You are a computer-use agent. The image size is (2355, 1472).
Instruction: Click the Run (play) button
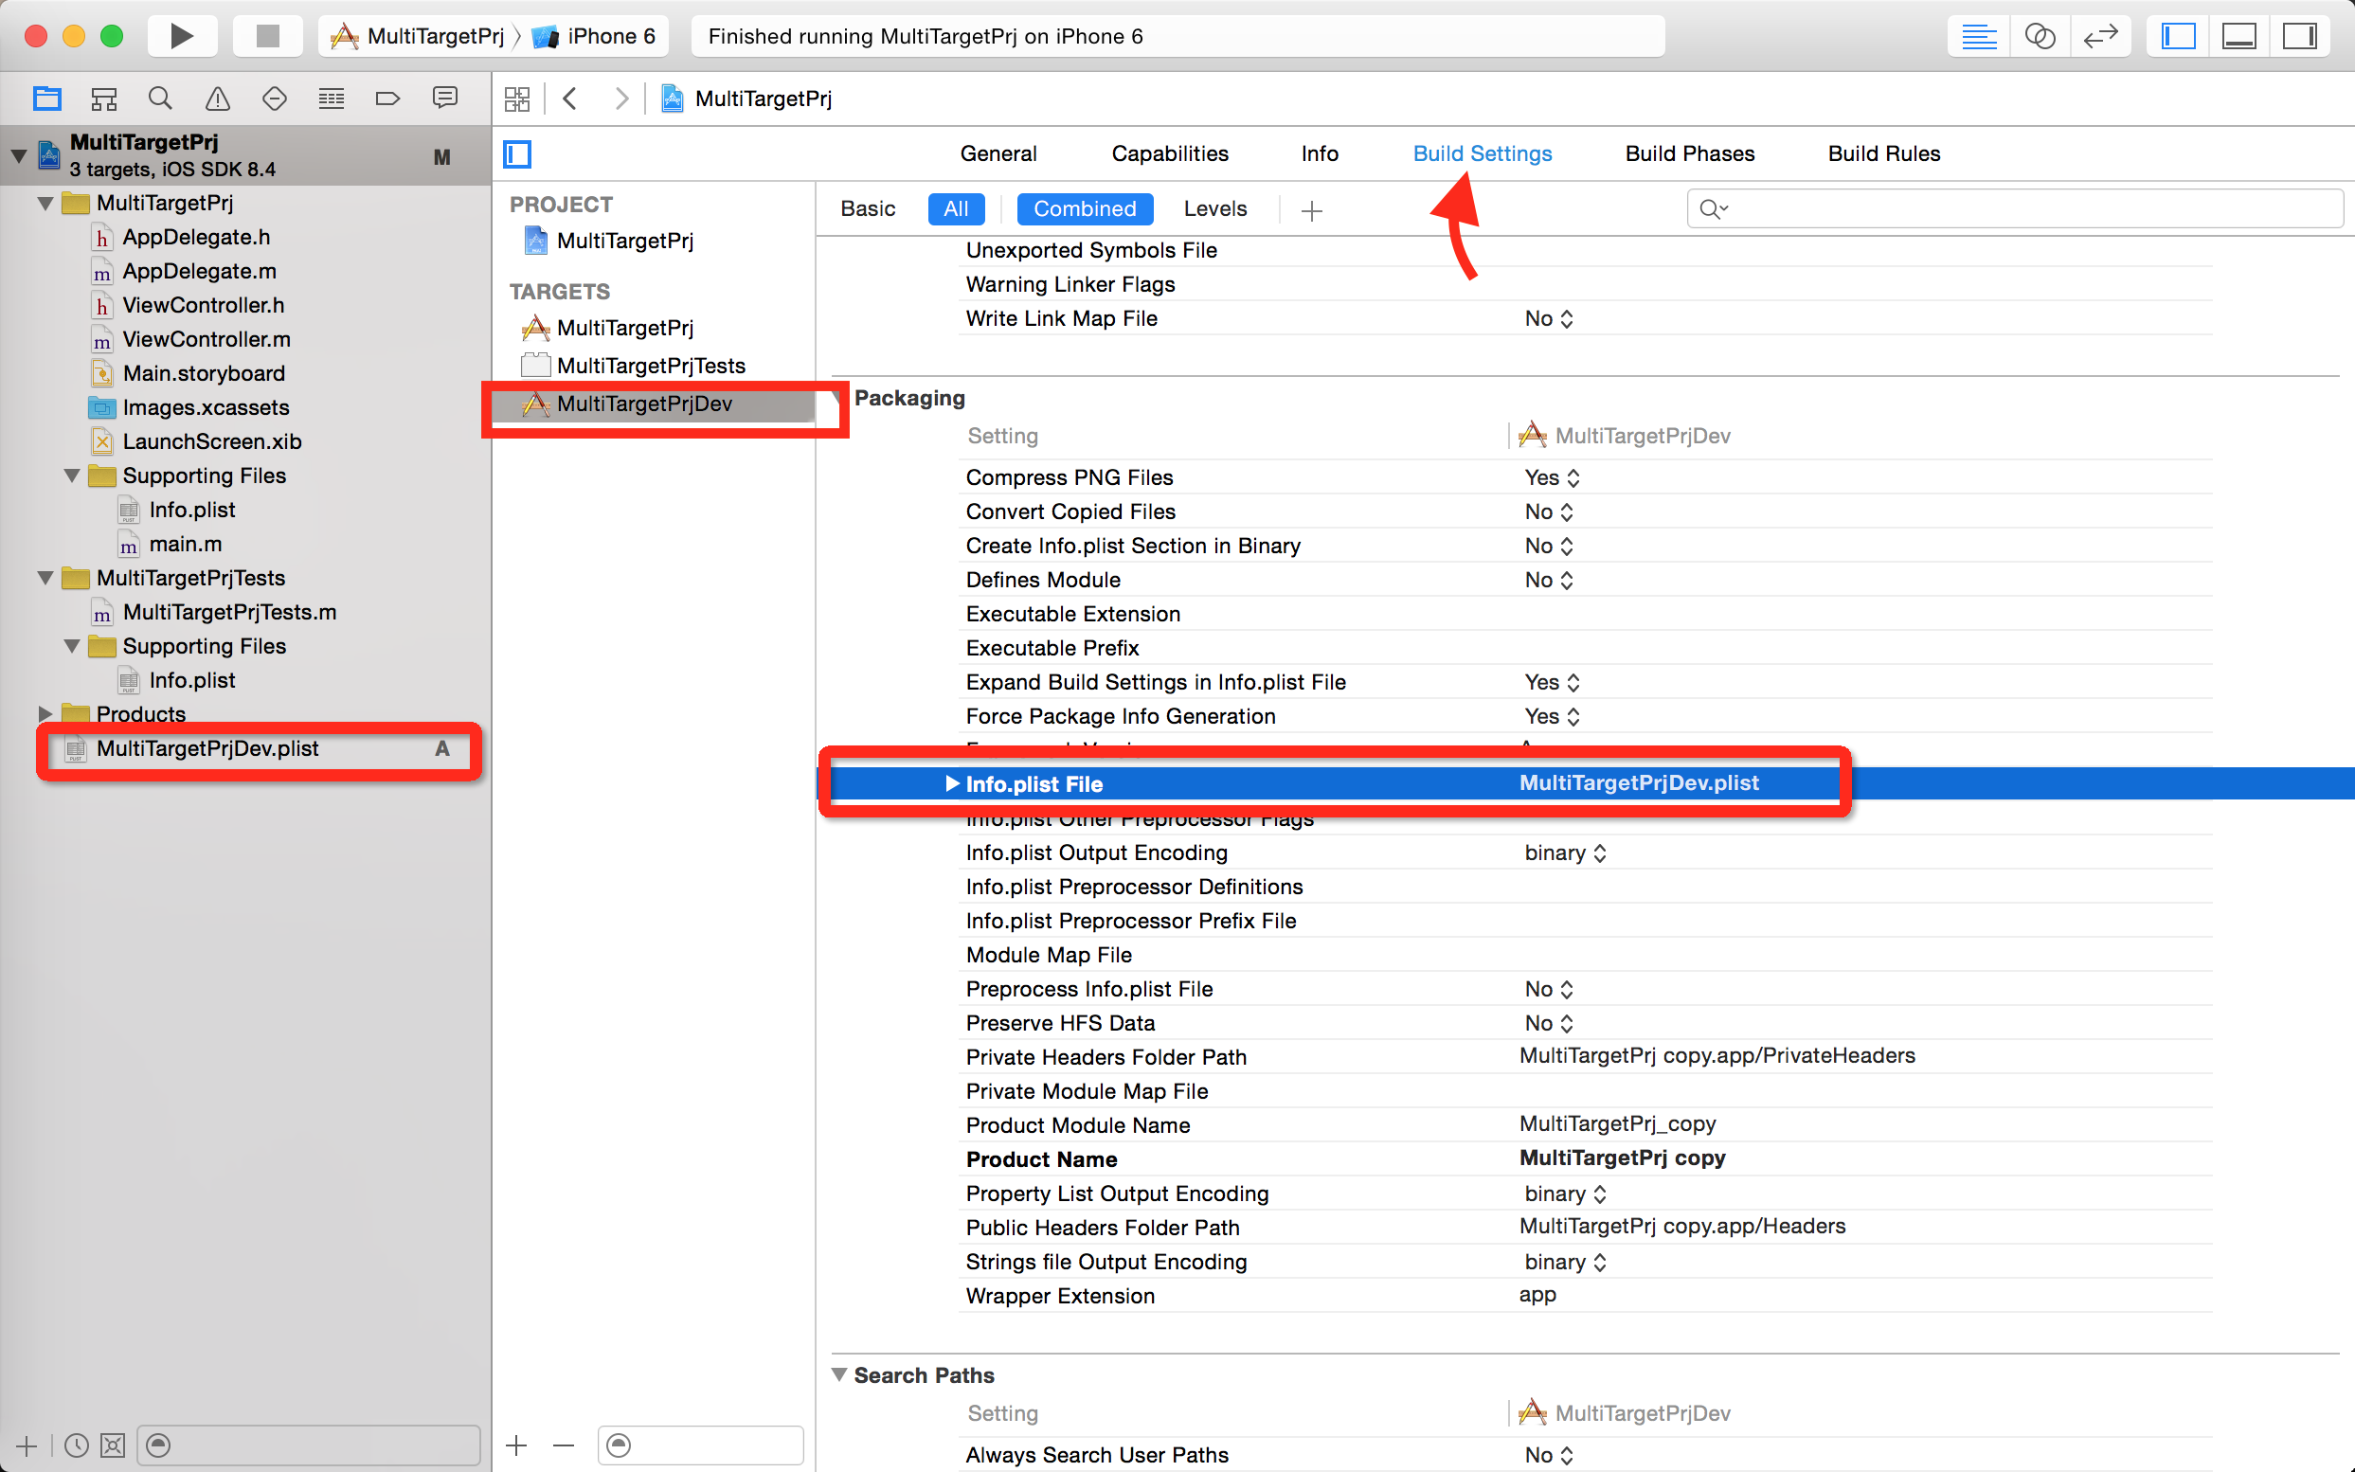click(182, 37)
